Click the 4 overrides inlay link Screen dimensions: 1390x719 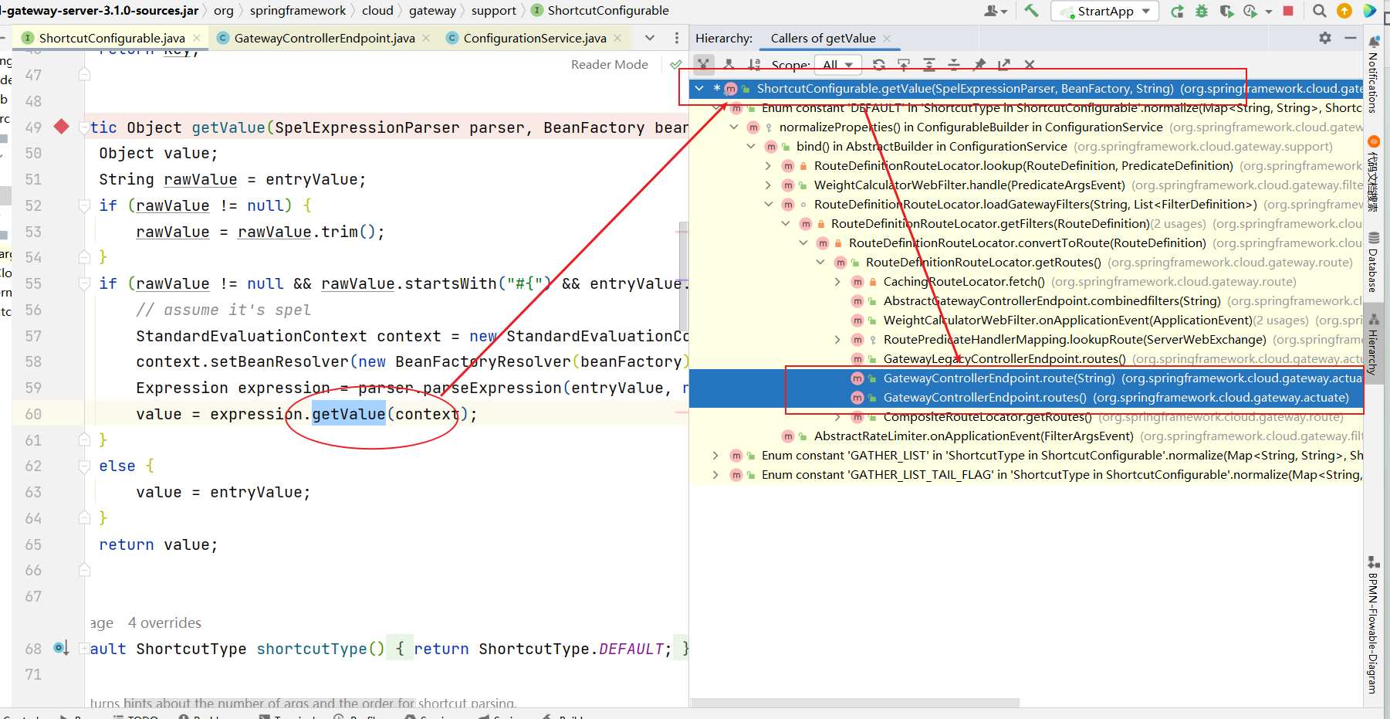(x=164, y=622)
